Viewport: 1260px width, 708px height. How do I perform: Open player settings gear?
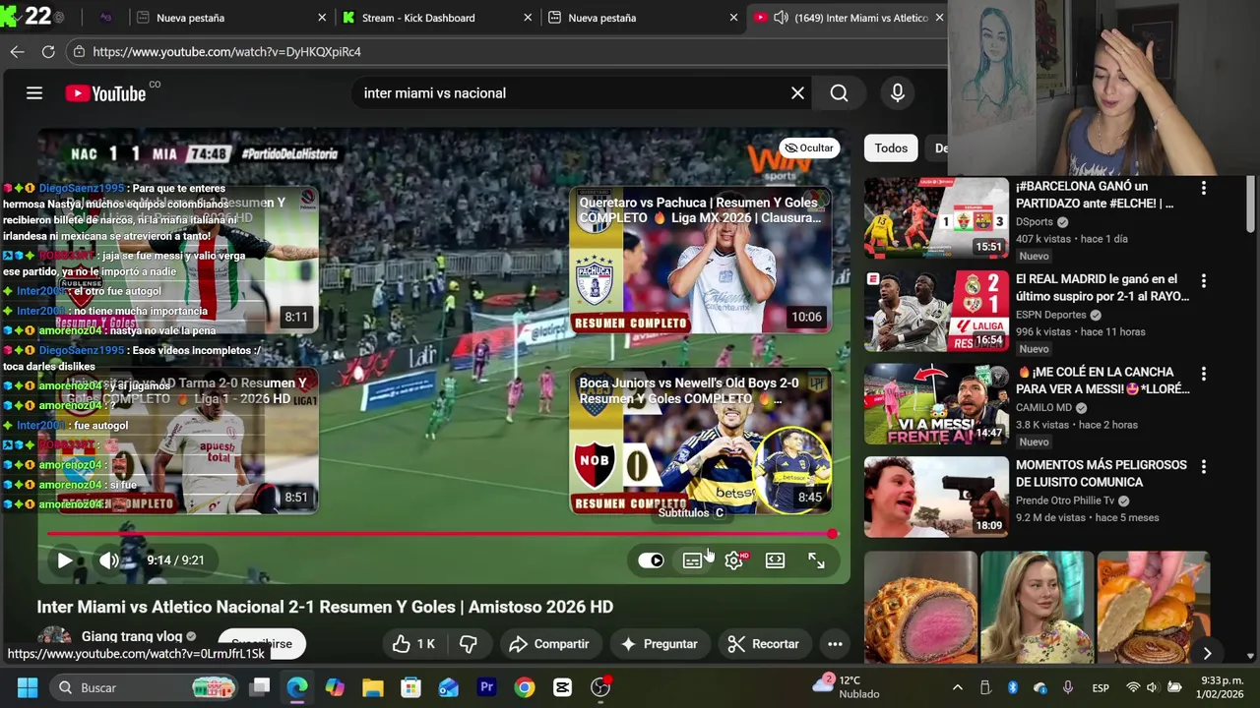point(734,560)
